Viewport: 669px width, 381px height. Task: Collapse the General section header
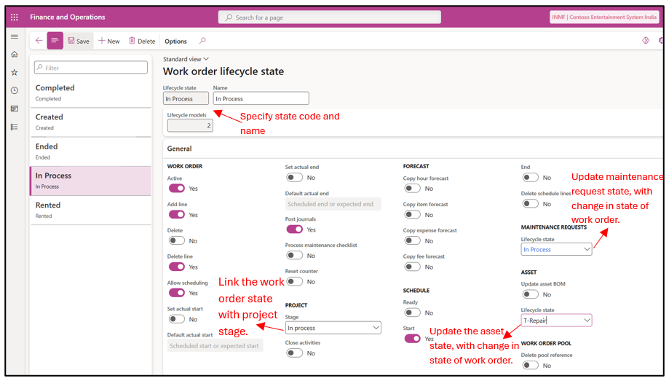click(x=179, y=149)
